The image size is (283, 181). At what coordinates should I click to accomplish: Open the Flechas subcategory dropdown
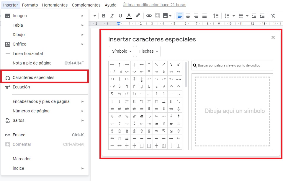click(148, 51)
